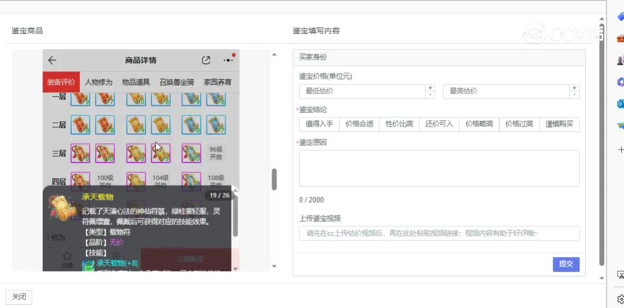Click the product preview vertical scrollbar thumb
Image resolution: width=624 pixels, height=308 pixels.
(x=274, y=179)
